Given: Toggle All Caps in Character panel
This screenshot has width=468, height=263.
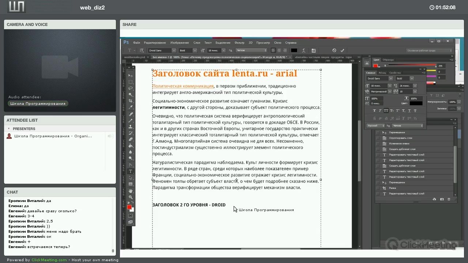Looking at the screenshot, I should pyautogui.click(x=386, y=111).
